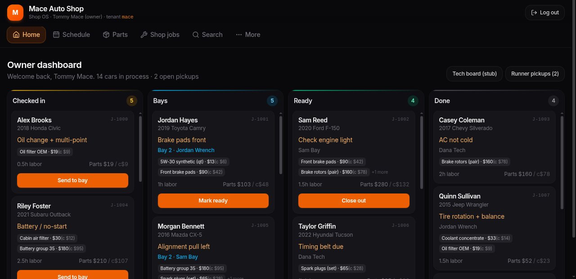576x279 pixels.
Task: Click the Schedule calendar icon
Action: click(56, 35)
